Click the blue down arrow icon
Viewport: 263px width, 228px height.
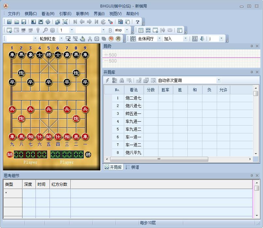202,39
